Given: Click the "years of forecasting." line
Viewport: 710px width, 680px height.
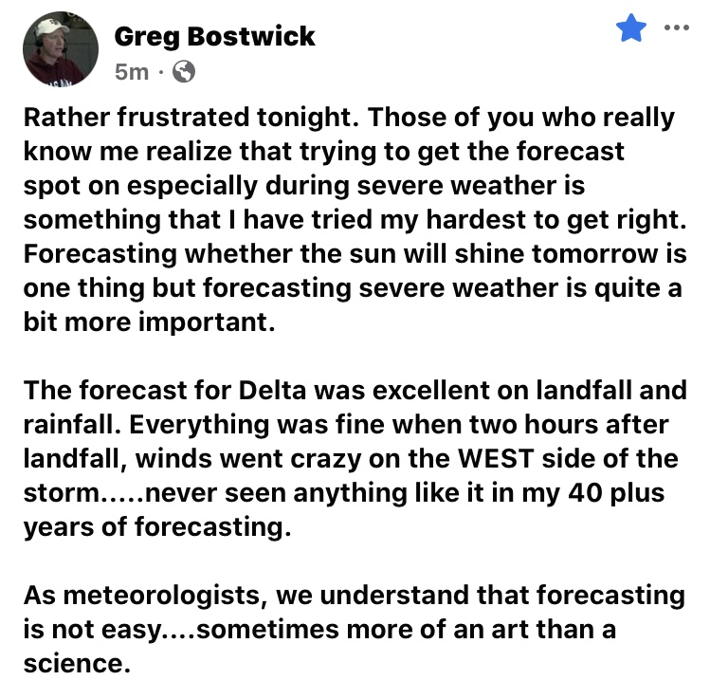Looking at the screenshot, I should 154,528.
